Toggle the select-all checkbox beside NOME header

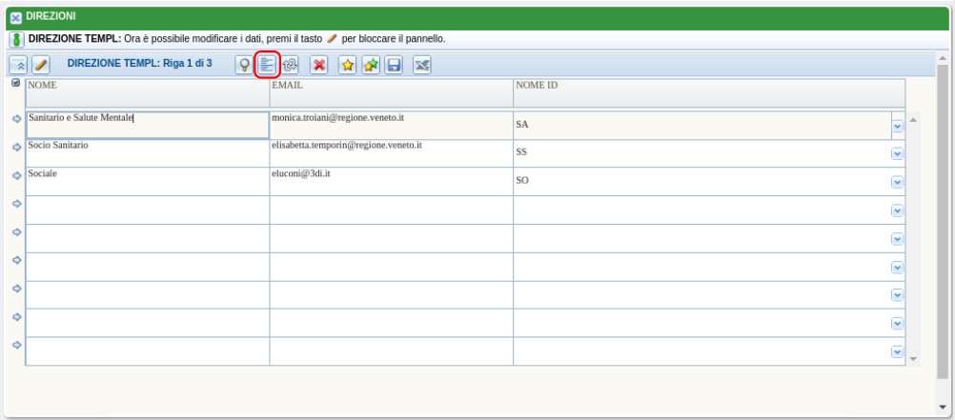tap(15, 84)
